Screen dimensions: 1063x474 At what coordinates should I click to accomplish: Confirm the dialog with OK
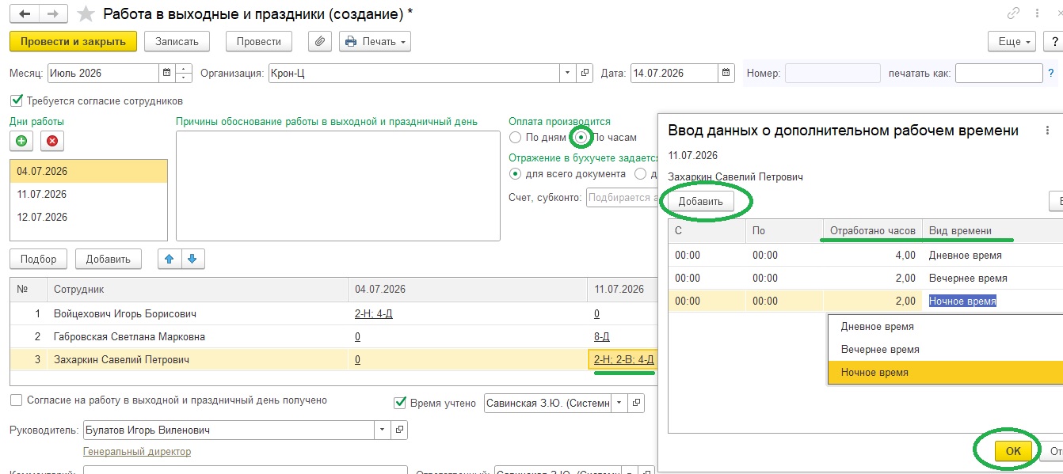1013,450
